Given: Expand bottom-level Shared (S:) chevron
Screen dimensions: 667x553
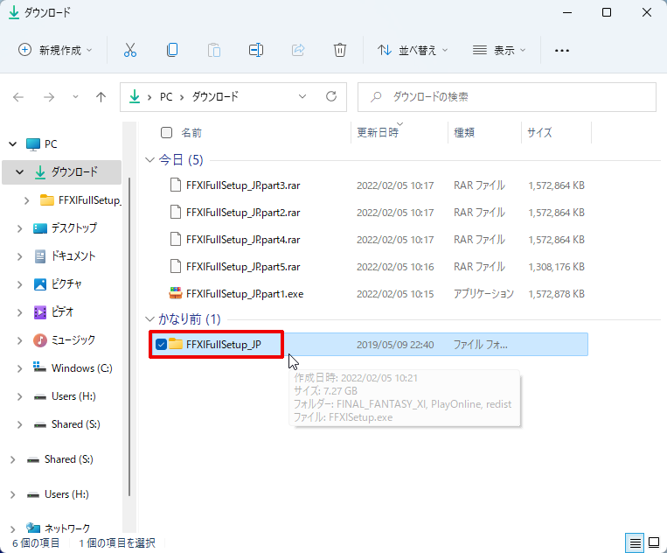Looking at the screenshot, I should click(x=13, y=459).
